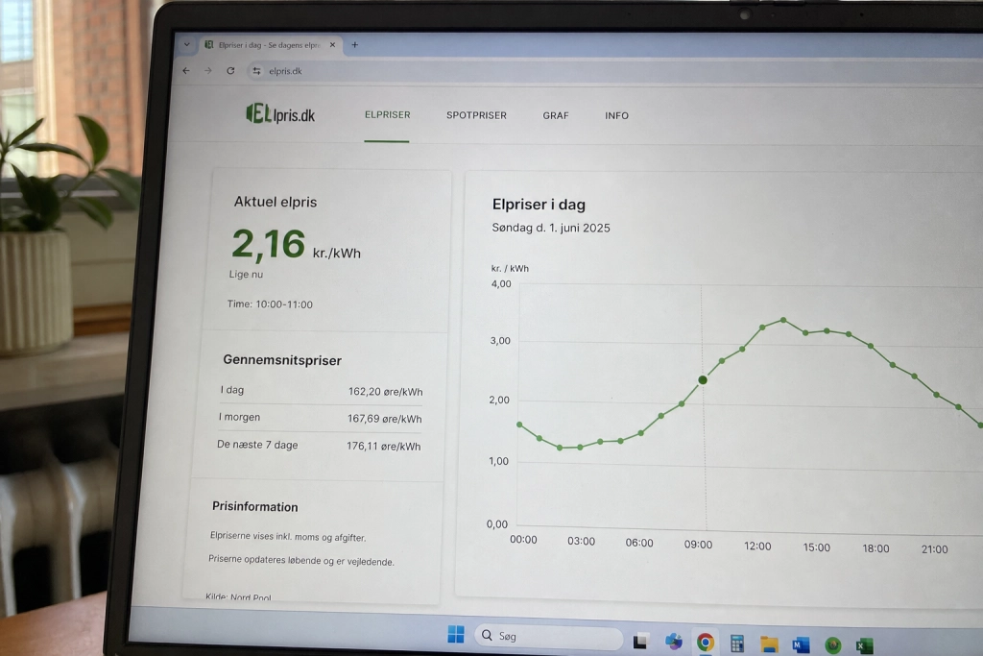This screenshot has width=983, height=656.
Task: Open a new browser tab
Action: point(355,45)
